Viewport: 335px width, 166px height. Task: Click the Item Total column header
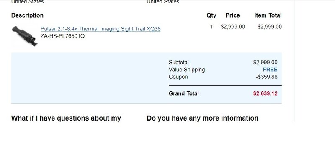pyautogui.click(x=268, y=15)
